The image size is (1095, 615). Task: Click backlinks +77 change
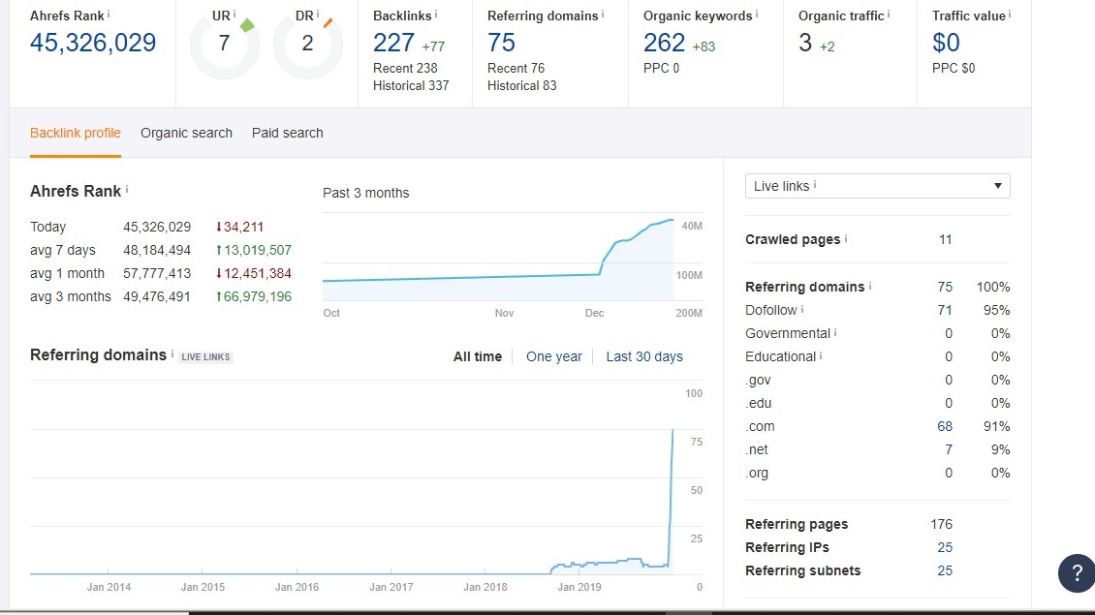433,46
